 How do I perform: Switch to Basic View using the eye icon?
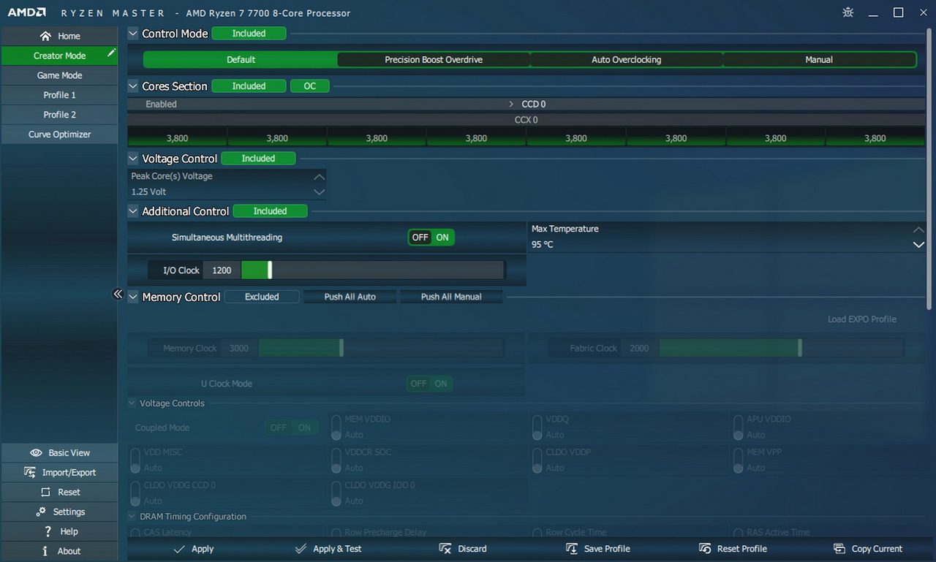pyautogui.click(x=59, y=452)
